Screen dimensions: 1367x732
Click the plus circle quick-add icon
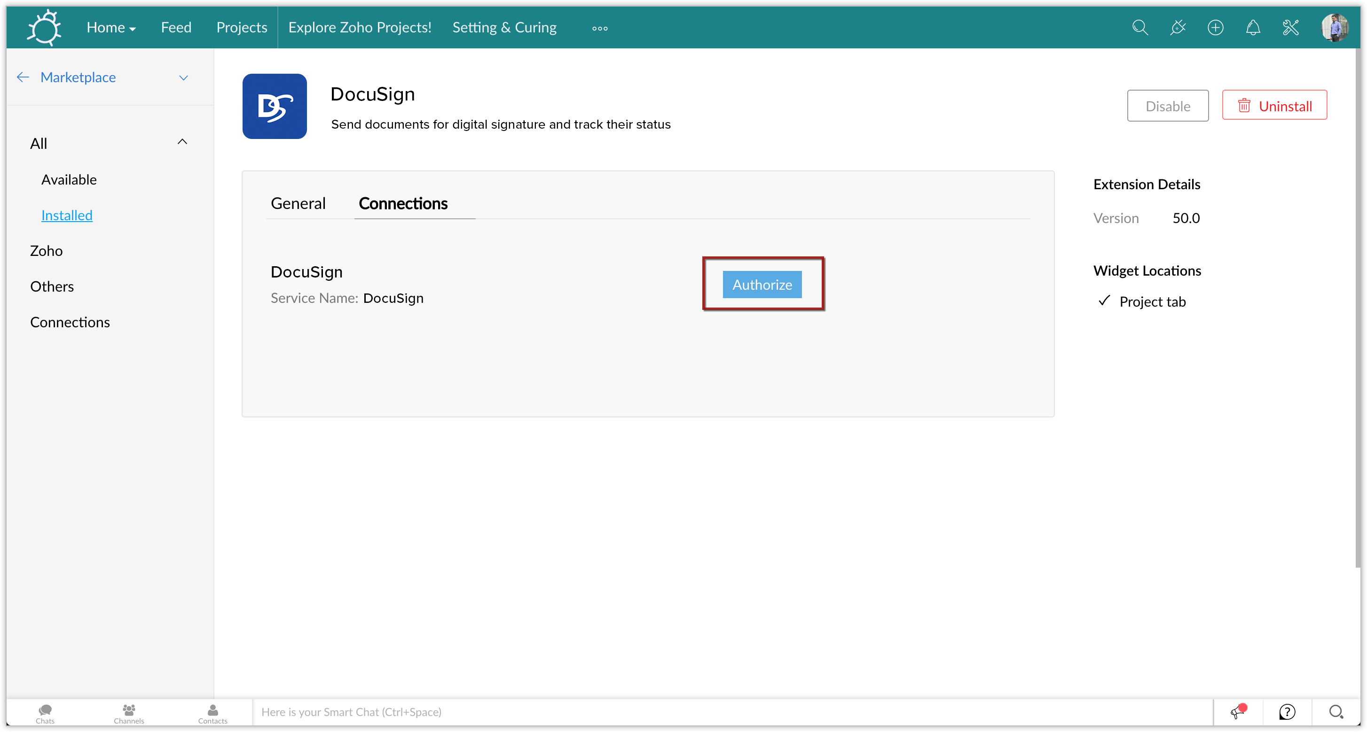1215,28
